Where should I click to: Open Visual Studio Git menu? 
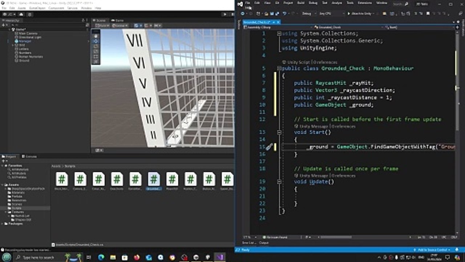click(277, 3)
